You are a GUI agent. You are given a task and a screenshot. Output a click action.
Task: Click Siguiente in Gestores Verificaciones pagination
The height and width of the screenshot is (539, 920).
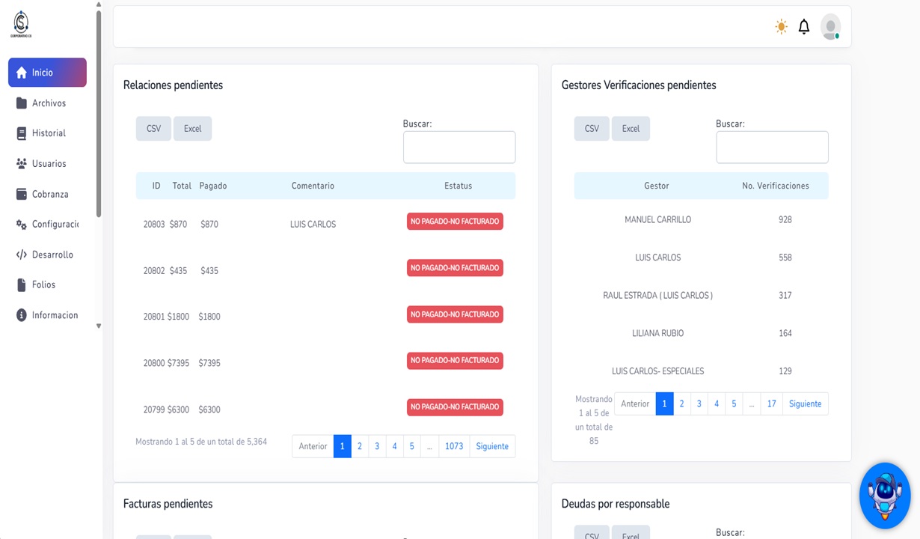click(805, 404)
